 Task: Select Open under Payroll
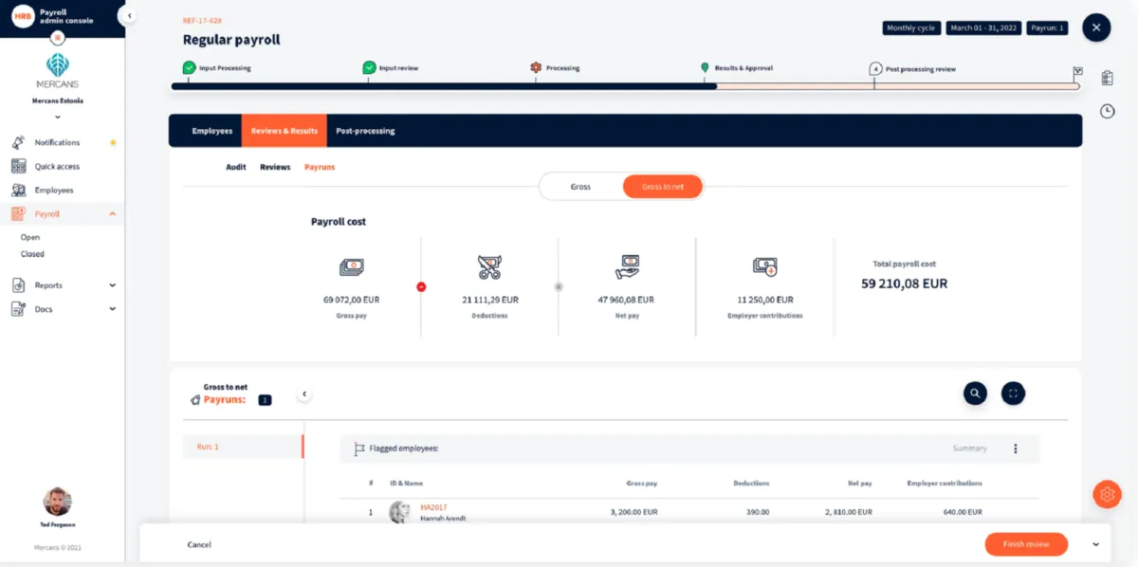30,237
